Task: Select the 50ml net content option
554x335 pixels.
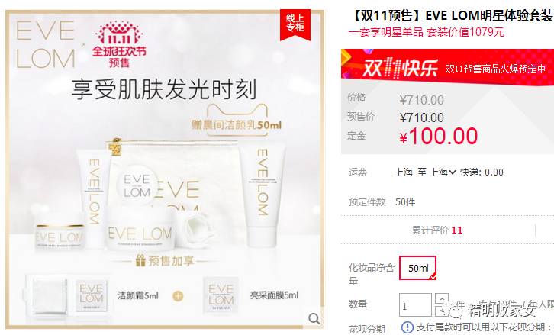Action: coord(417,268)
